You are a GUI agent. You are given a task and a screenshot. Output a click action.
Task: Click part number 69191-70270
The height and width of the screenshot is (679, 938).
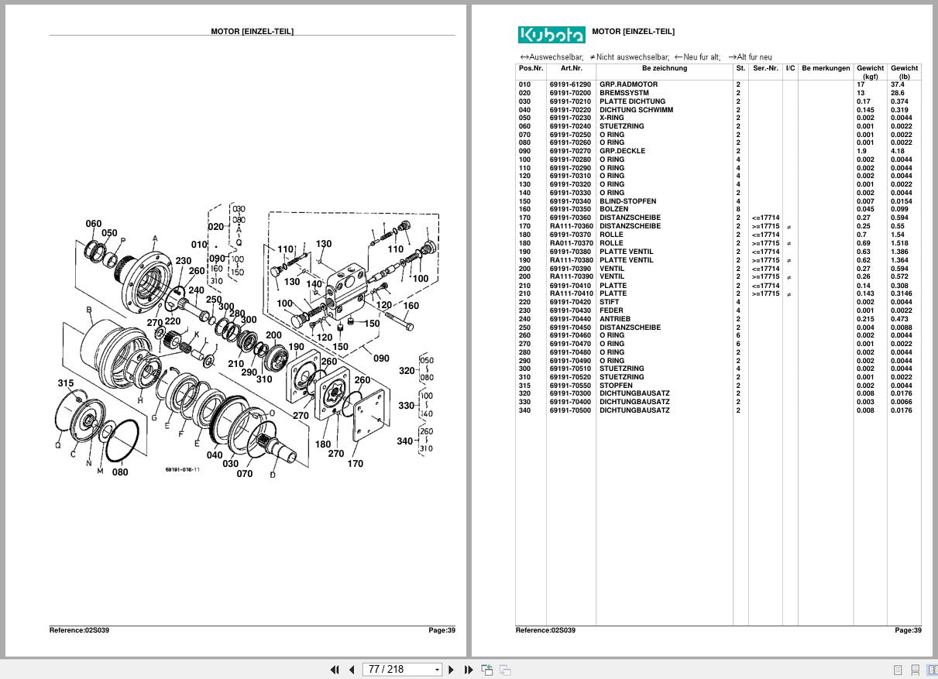pos(570,151)
